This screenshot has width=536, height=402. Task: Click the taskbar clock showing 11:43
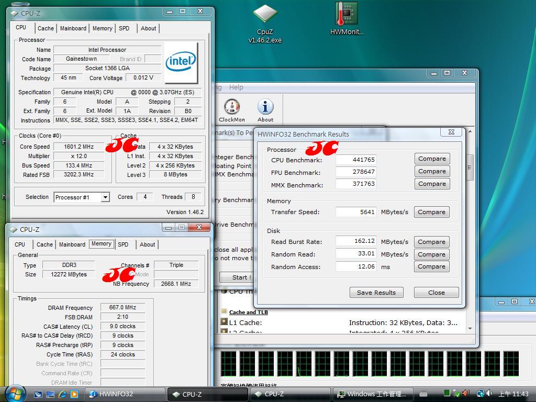point(513,394)
